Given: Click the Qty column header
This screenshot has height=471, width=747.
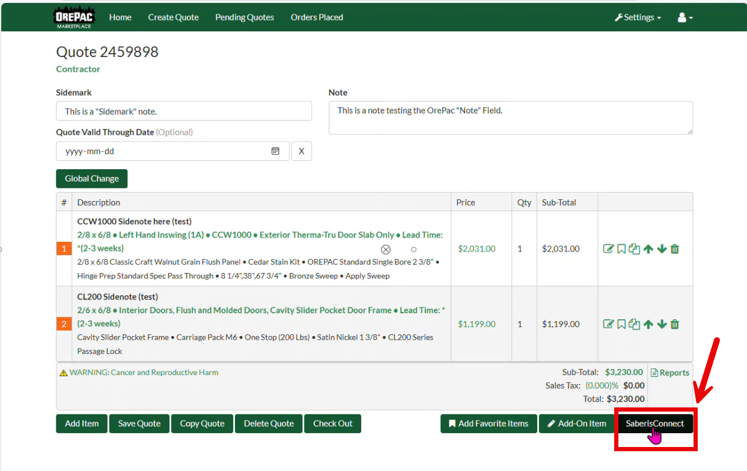Looking at the screenshot, I should pyautogui.click(x=525, y=203).
